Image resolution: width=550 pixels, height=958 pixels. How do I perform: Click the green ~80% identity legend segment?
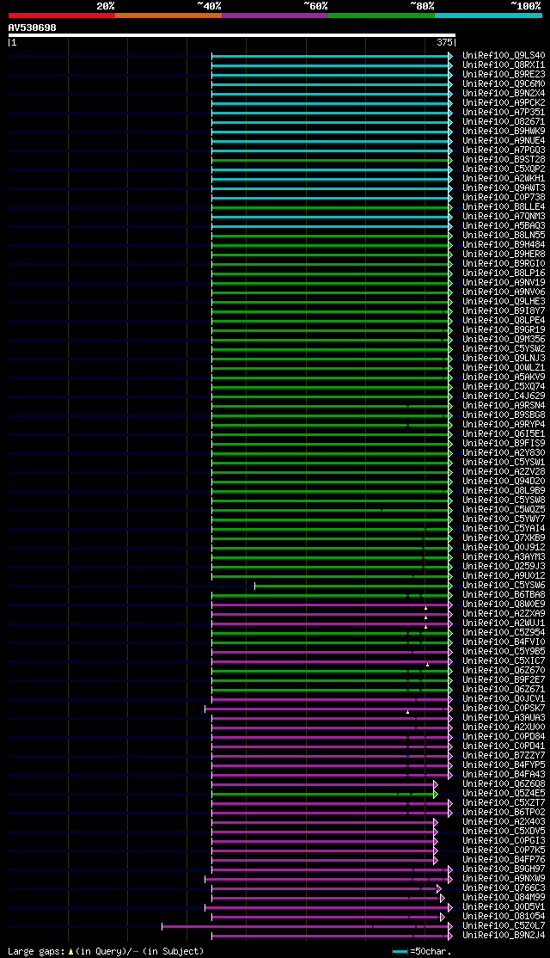tap(382, 15)
